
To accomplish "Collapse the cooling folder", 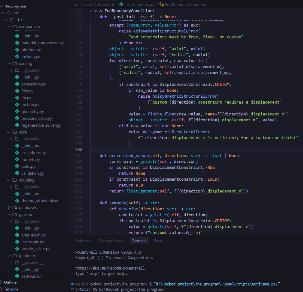I will coord(9,64).
